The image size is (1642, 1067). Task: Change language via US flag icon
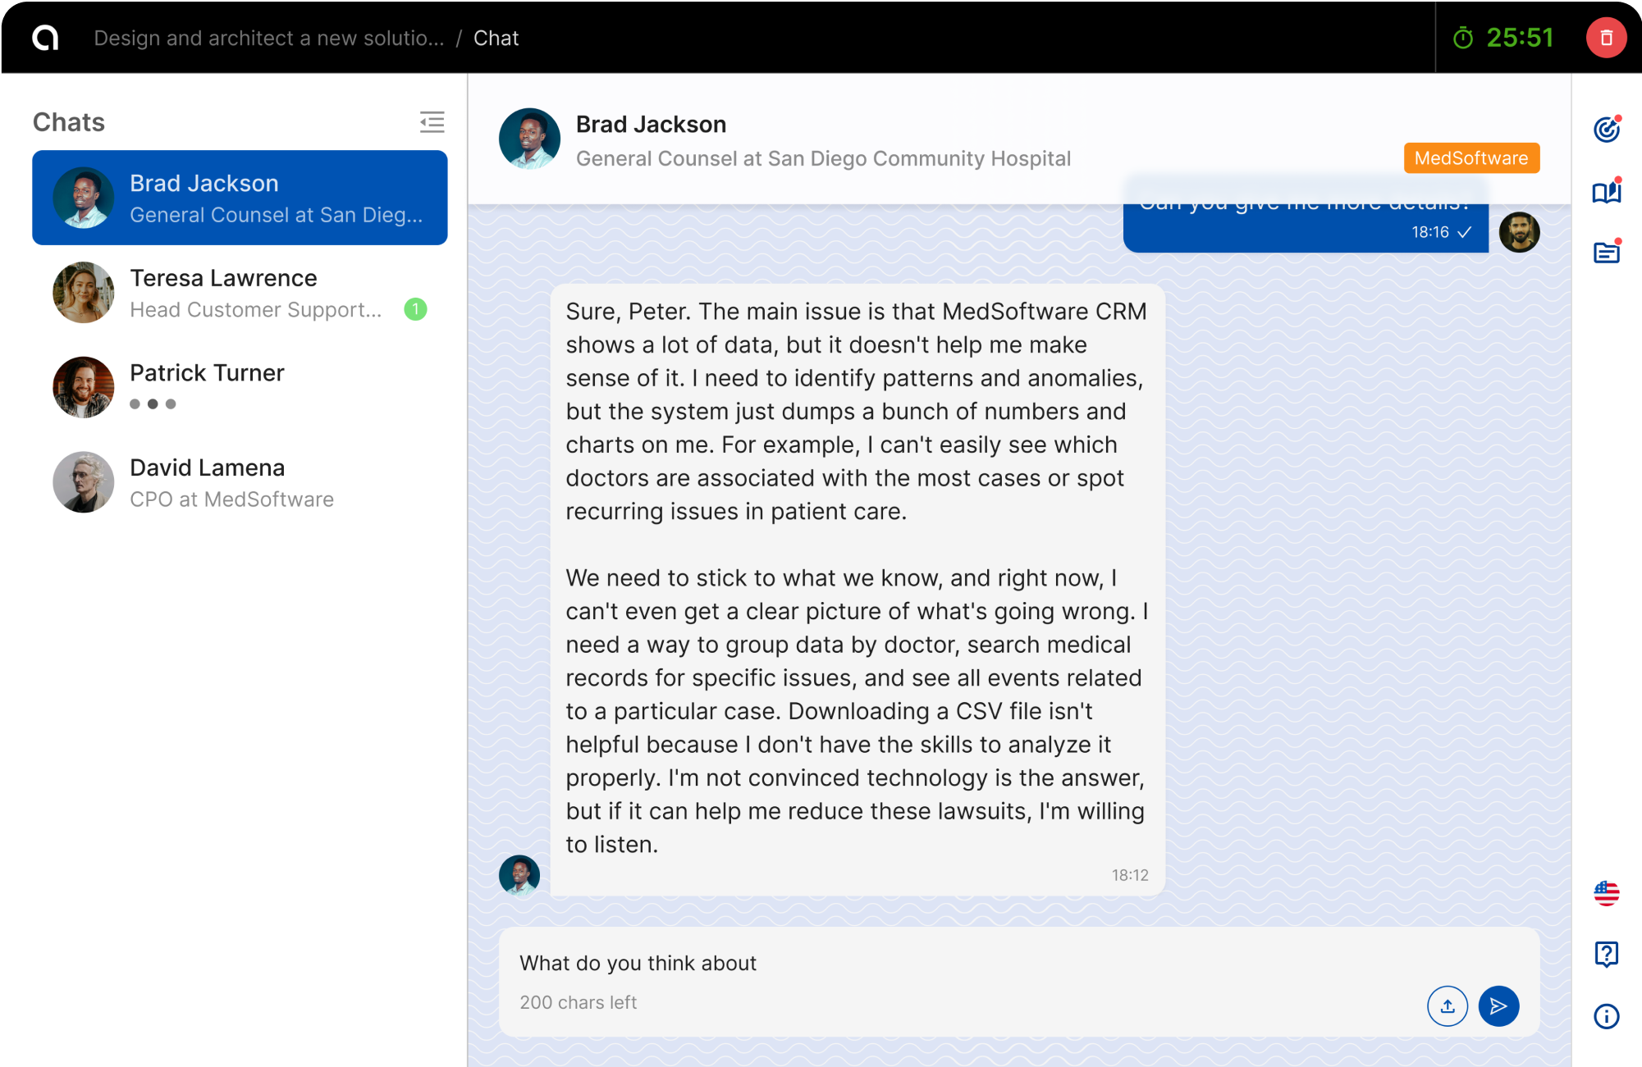1606,893
